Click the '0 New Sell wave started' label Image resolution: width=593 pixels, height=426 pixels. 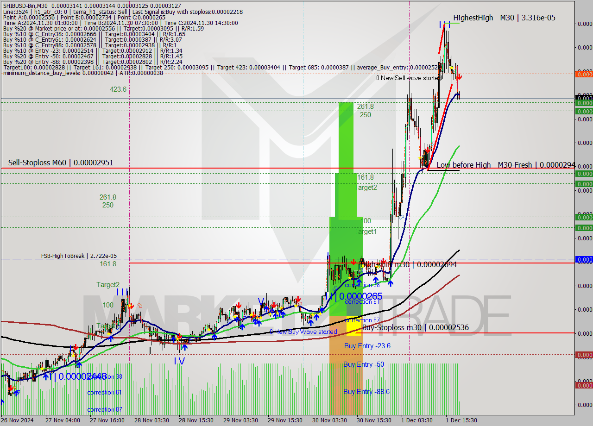coord(409,78)
